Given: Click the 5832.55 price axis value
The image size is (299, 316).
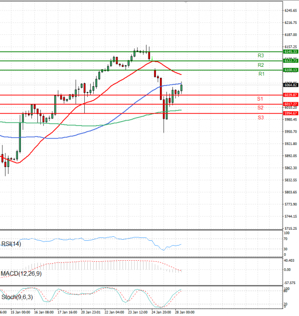Looking at the screenshot, I should 291,180.
